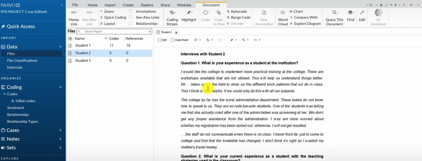Collapse the Data section in sidebar

(x=61, y=47)
